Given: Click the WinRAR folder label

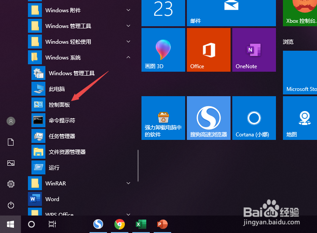Looking at the screenshot, I should pos(55,184).
